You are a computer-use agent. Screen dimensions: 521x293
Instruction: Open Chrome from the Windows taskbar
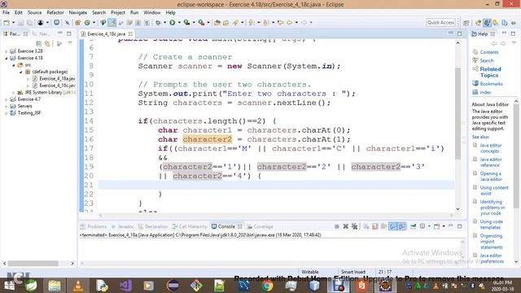267,286
